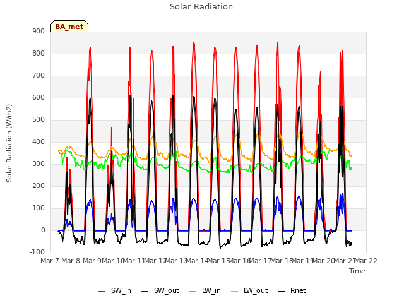Toggle the LW_in legend entry
This screenshot has height=303, width=404.
click(205, 290)
